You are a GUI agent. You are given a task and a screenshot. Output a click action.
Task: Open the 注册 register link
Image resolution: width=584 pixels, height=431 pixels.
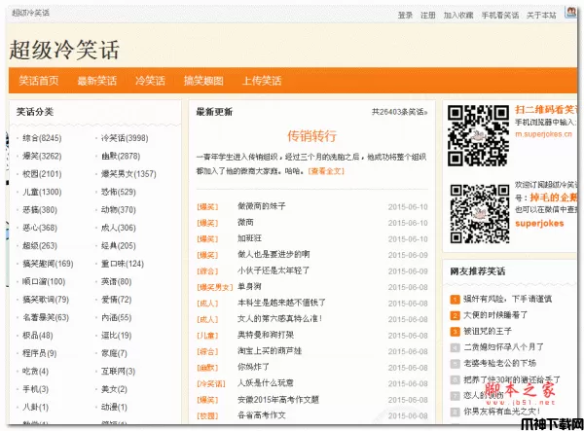pyautogui.click(x=428, y=16)
